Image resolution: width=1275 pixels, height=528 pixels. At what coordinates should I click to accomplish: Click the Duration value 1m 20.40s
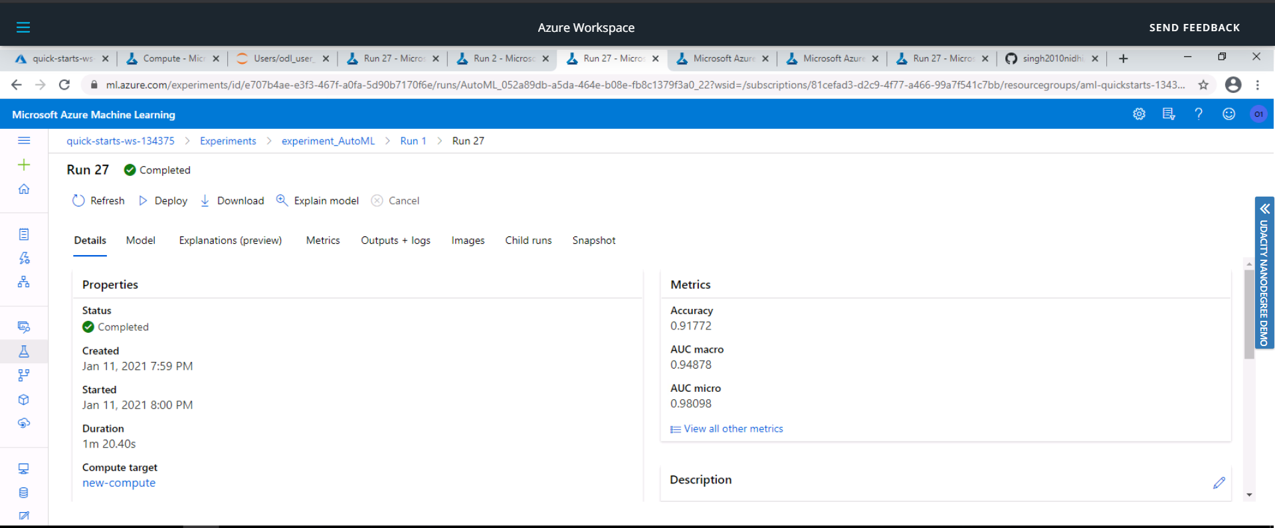click(109, 444)
